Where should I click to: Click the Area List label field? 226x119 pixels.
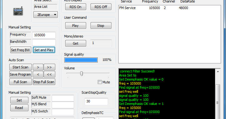coord(46,7)
